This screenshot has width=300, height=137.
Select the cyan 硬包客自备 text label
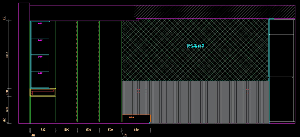tap(195, 46)
